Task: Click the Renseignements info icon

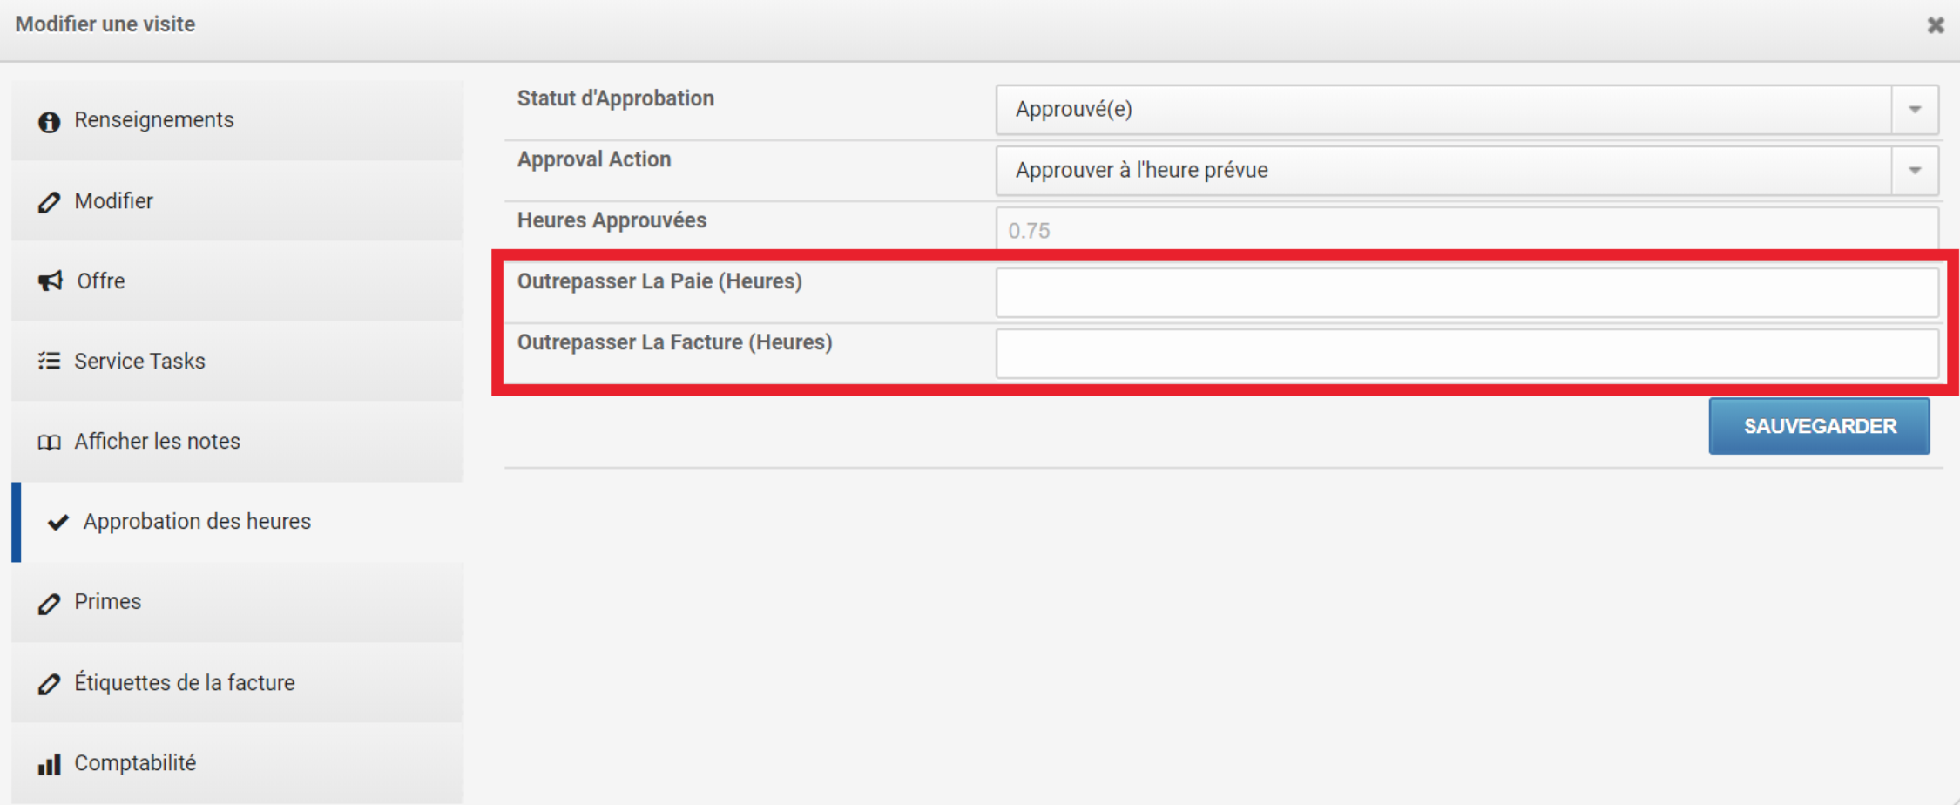Action: point(49,121)
